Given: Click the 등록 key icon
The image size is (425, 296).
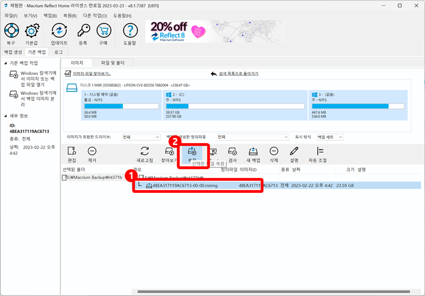Looking at the screenshot, I should (x=83, y=31).
